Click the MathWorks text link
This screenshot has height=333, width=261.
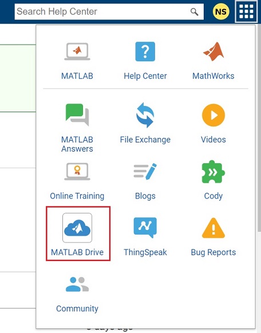tap(213, 76)
